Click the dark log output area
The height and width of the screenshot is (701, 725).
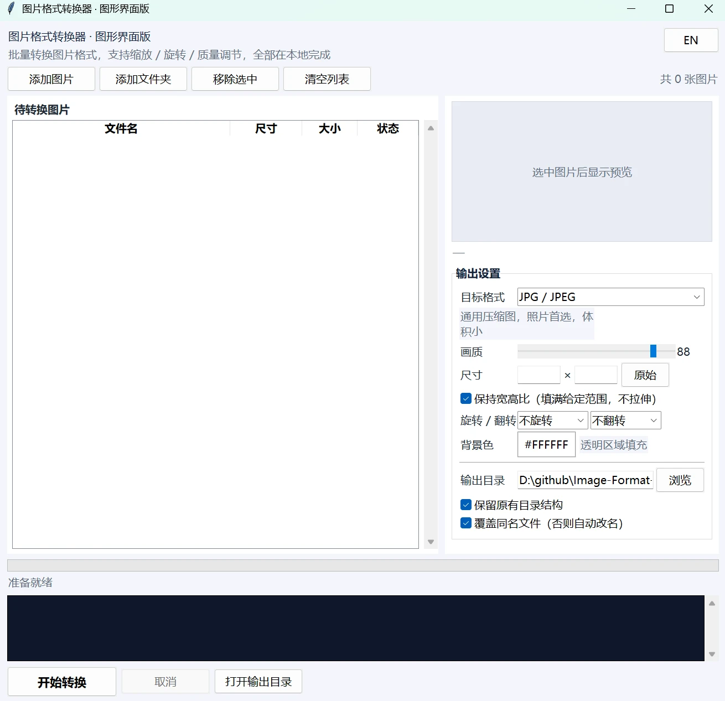(356, 629)
